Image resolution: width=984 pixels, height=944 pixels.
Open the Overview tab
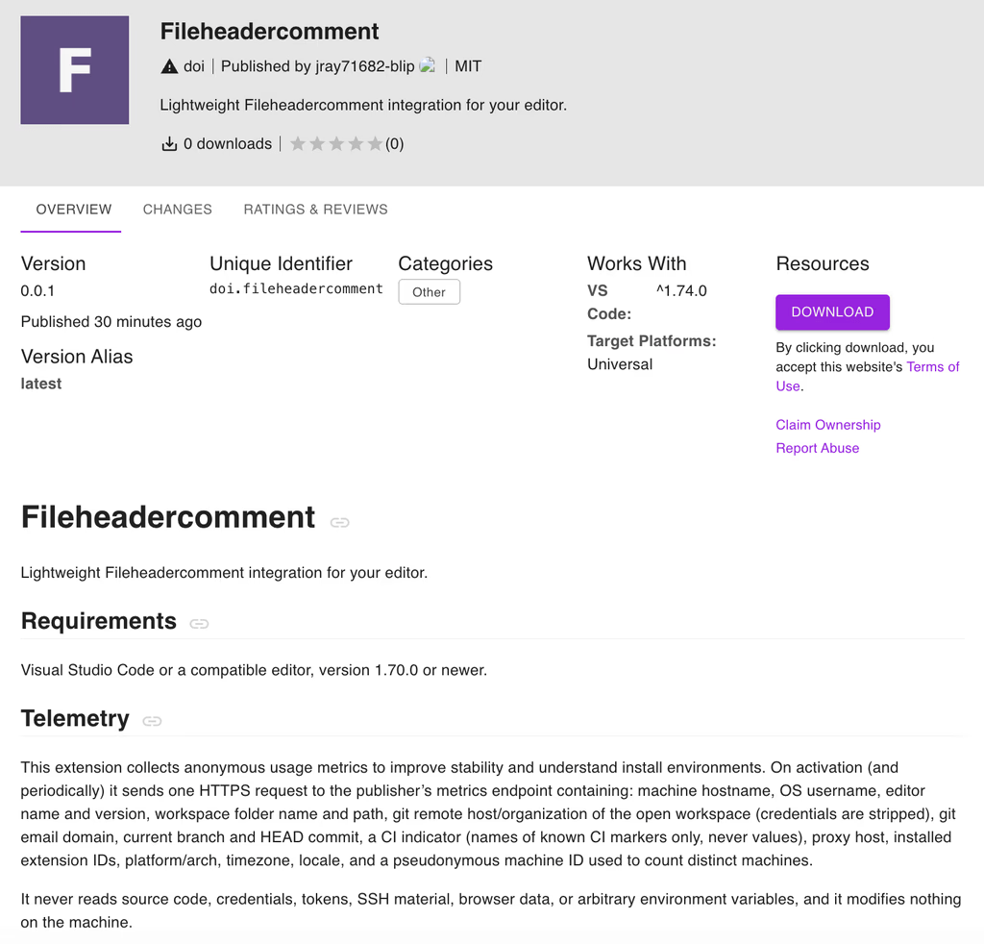click(x=73, y=210)
